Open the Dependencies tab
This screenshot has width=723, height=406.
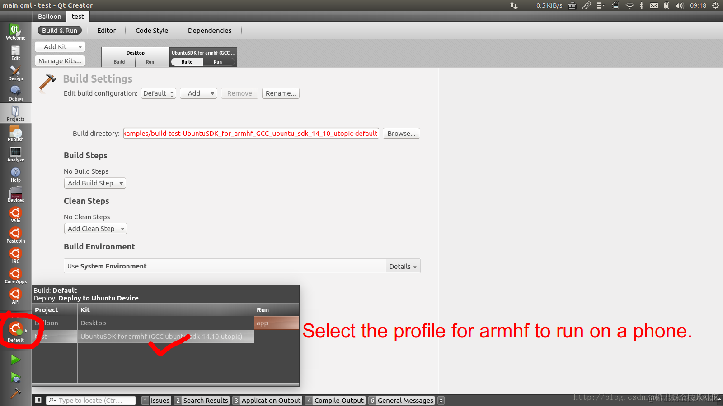210,31
